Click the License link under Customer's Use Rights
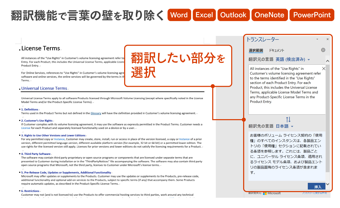The height and width of the screenshot is (208, 340). pos(26,128)
